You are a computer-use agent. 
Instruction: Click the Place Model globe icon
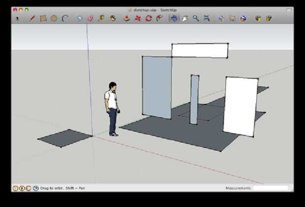(243, 19)
